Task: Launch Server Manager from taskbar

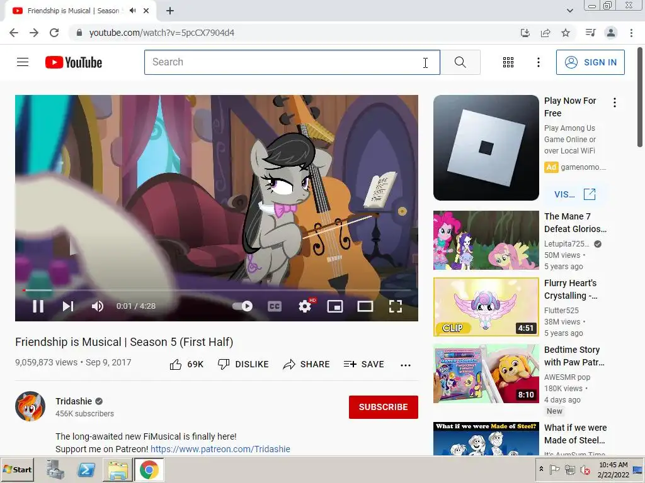Action: (55, 470)
